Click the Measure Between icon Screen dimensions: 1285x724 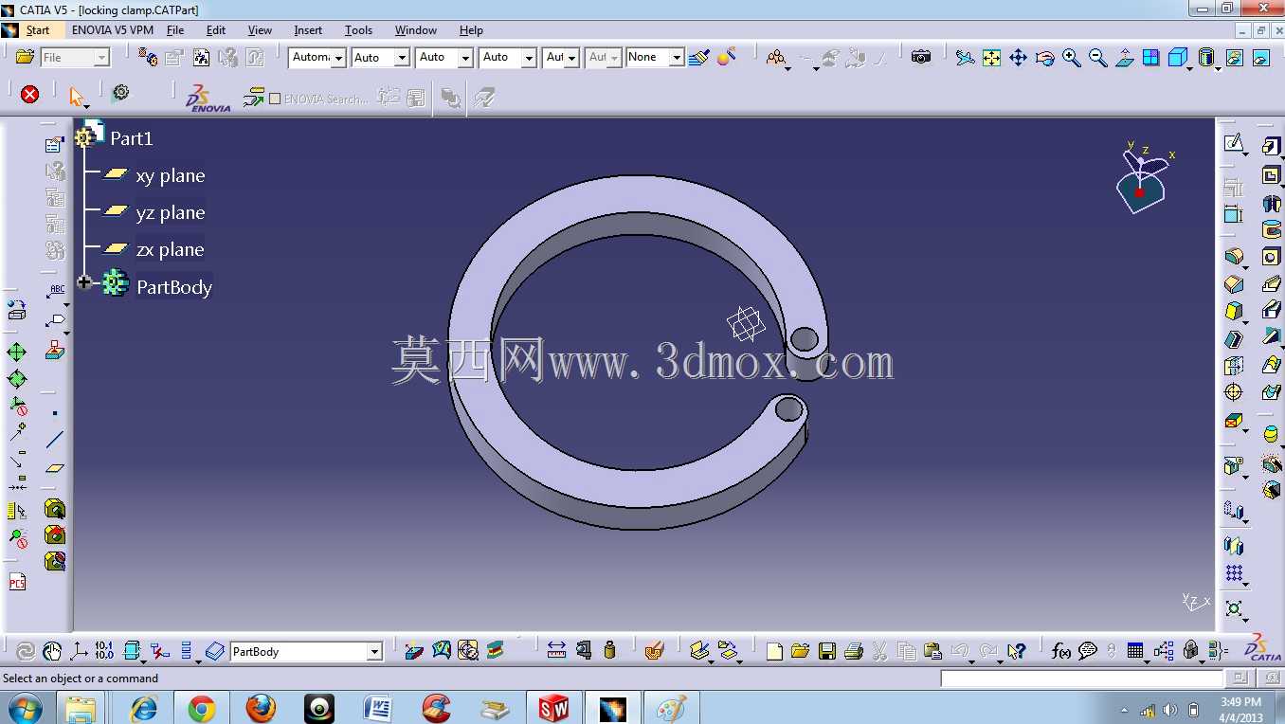(x=556, y=650)
